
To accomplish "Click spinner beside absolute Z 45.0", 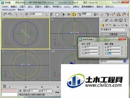I will click(x=99, y=54).
